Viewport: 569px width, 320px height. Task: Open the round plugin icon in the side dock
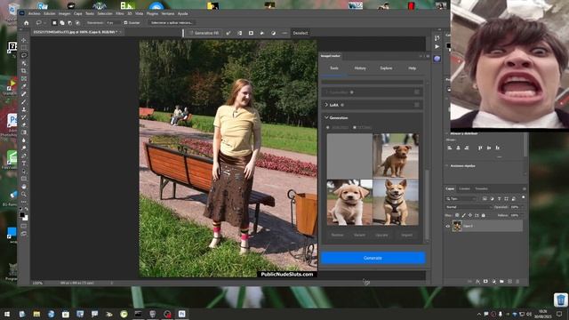(437, 59)
